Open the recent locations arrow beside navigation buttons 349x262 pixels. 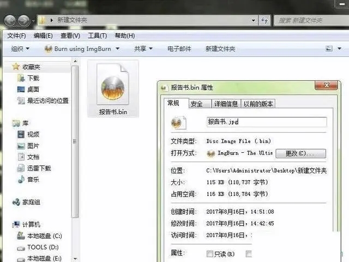pos(33,21)
